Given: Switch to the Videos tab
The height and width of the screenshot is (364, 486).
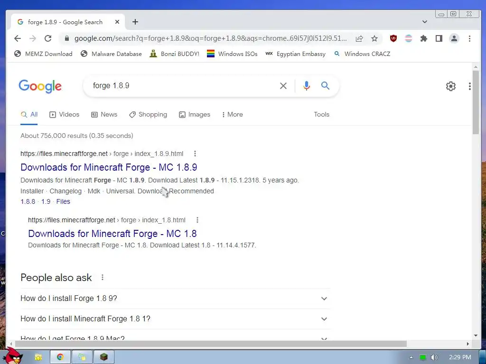Looking at the screenshot, I should pos(64,115).
